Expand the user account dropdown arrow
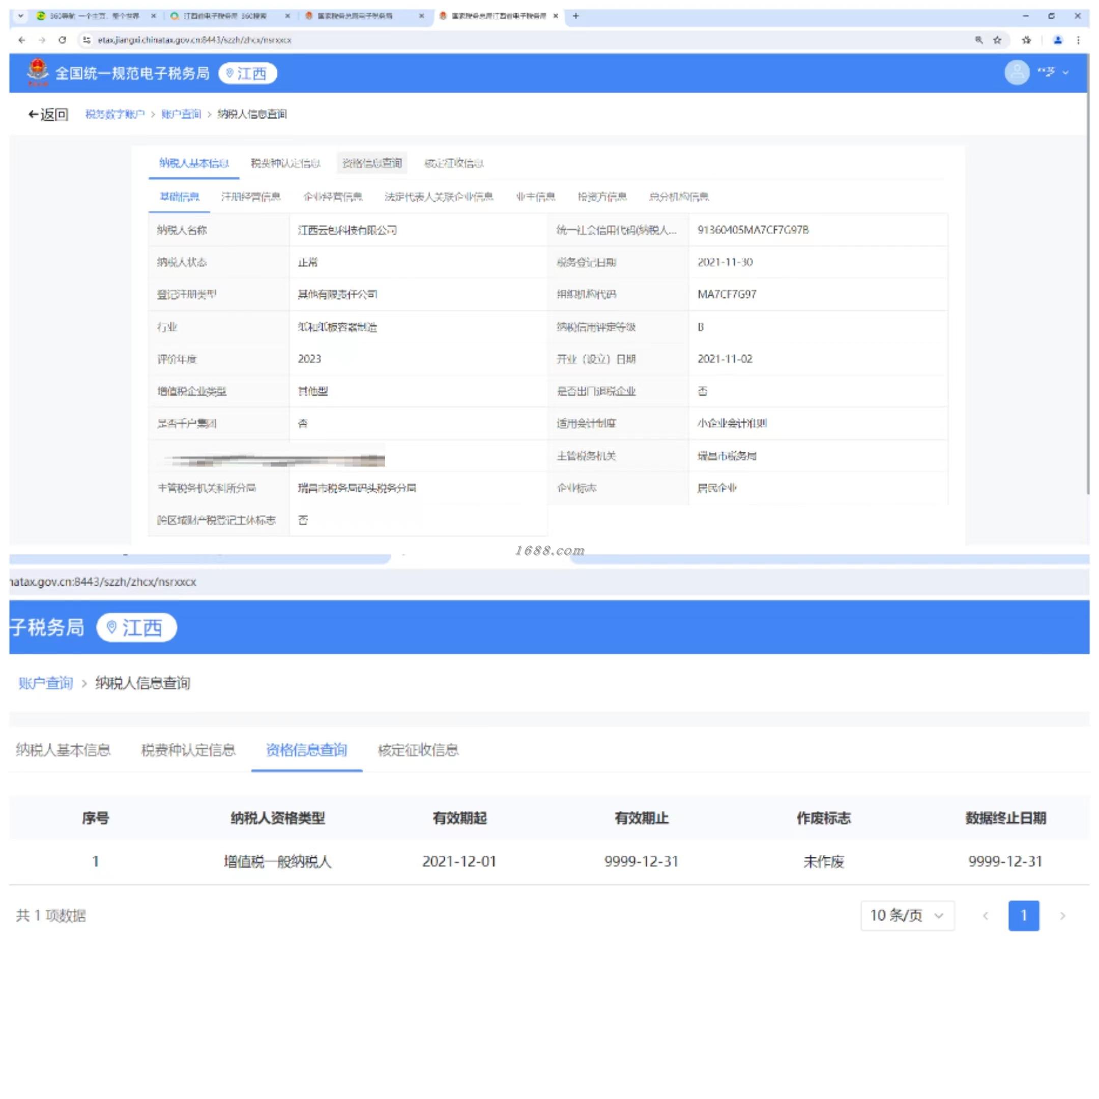The height and width of the screenshot is (1099, 1099). (x=1065, y=73)
